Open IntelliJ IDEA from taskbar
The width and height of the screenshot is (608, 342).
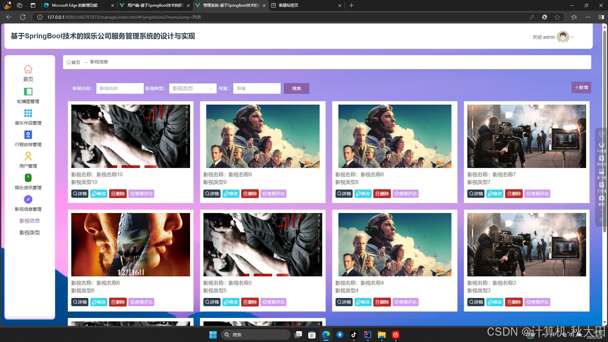tap(368, 335)
